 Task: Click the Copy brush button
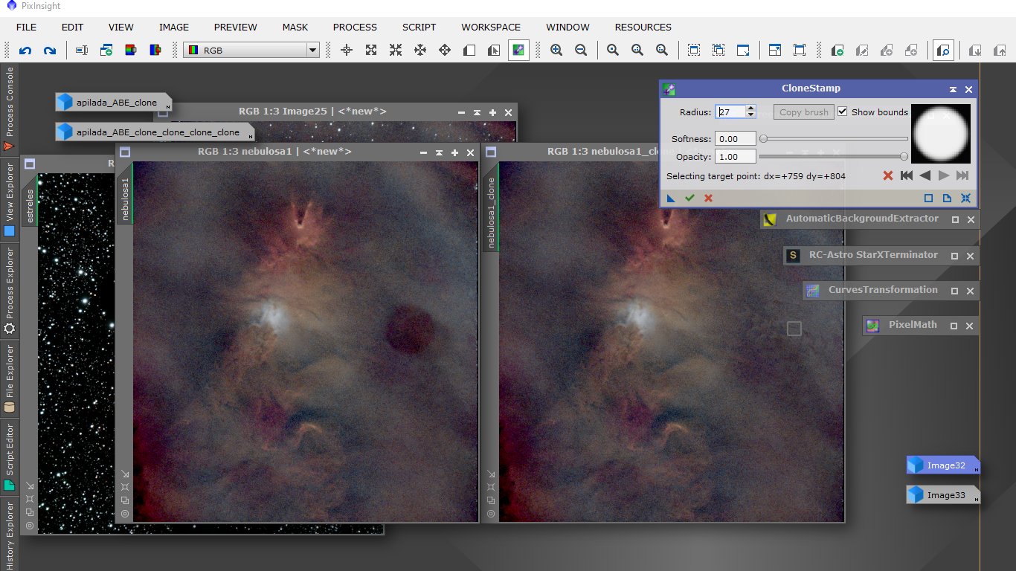[x=804, y=112]
